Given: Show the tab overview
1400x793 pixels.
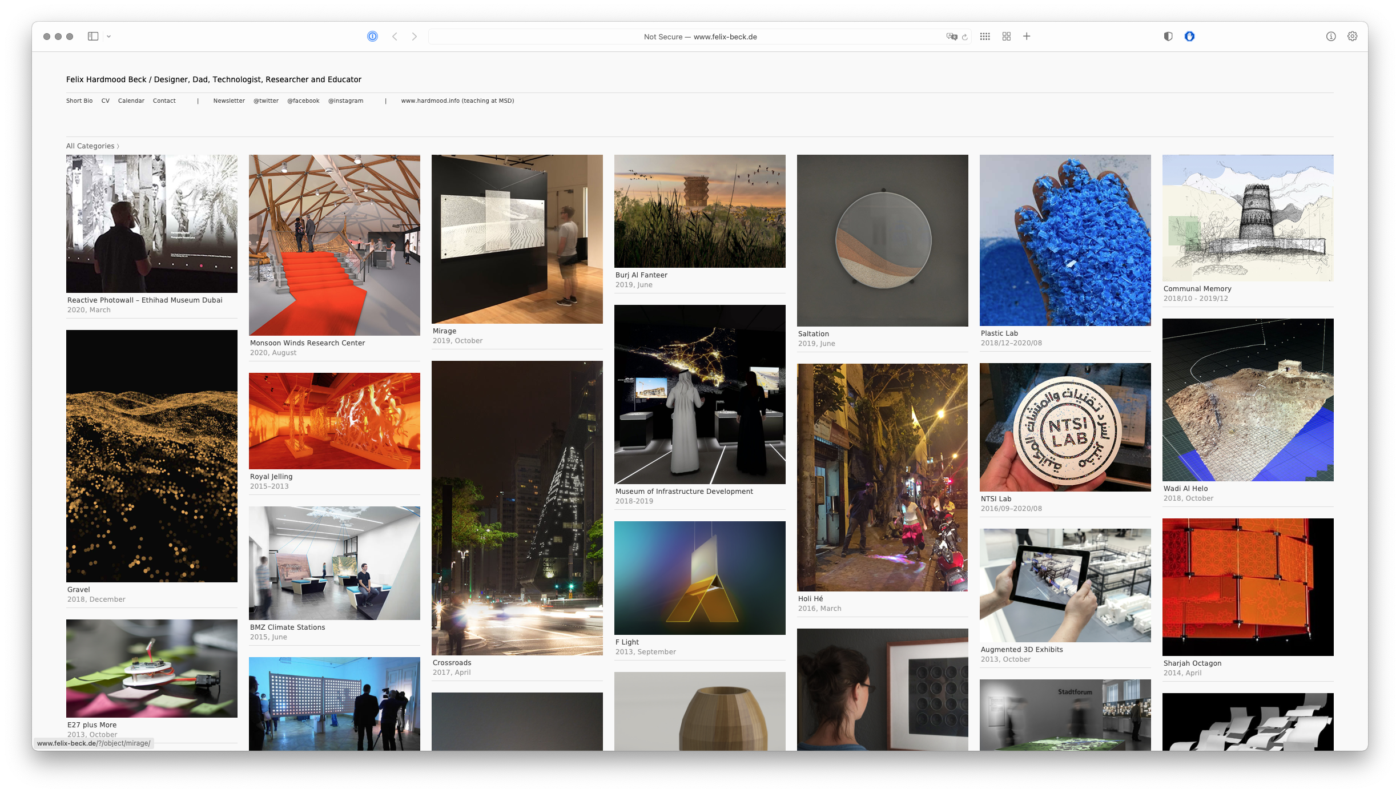Looking at the screenshot, I should tap(1007, 37).
